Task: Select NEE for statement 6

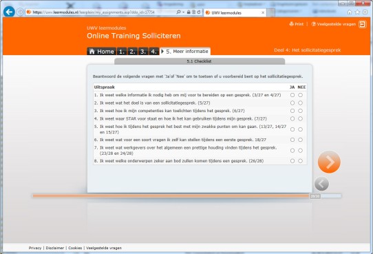Action: (x=301, y=140)
